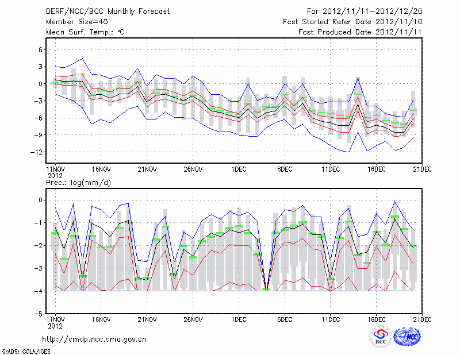The height and width of the screenshot is (355, 460).
Task: Click 21NOV tick on the precipitation chart axis
Action: pyautogui.click(x=147, y=319)
